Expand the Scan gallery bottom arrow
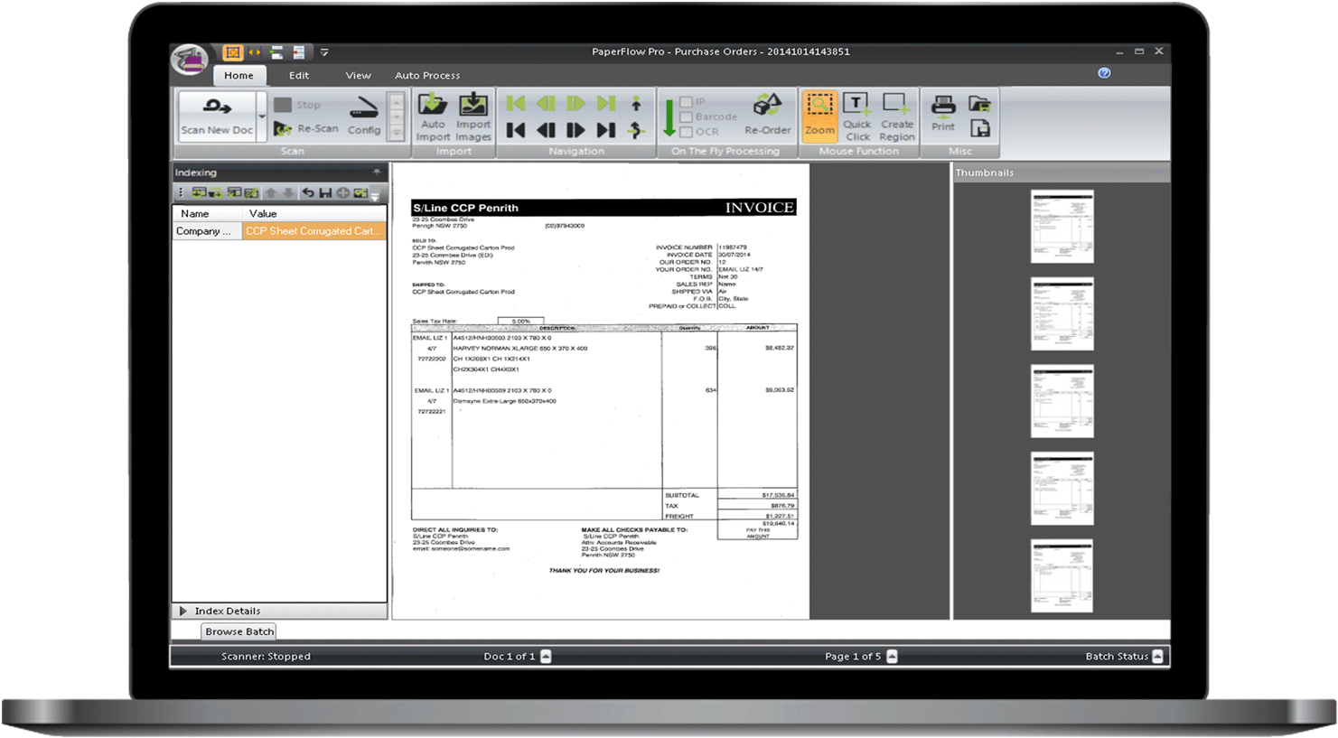Viewport: 1338px width, 738px height. [396, 133]
